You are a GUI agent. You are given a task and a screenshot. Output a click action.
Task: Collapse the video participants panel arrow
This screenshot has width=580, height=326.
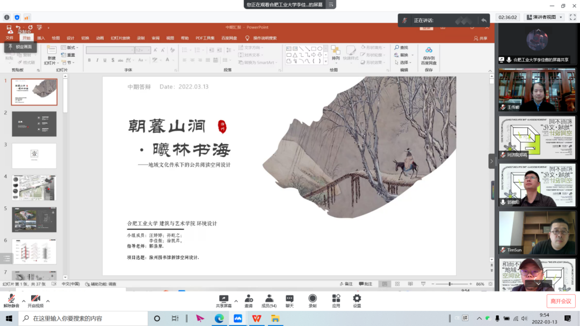(x=491, y=161)
